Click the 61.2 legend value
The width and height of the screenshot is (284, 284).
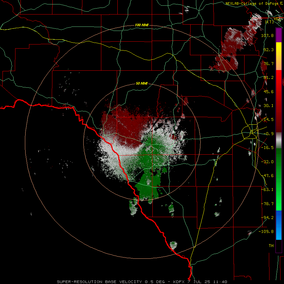(x=269, y=78)
